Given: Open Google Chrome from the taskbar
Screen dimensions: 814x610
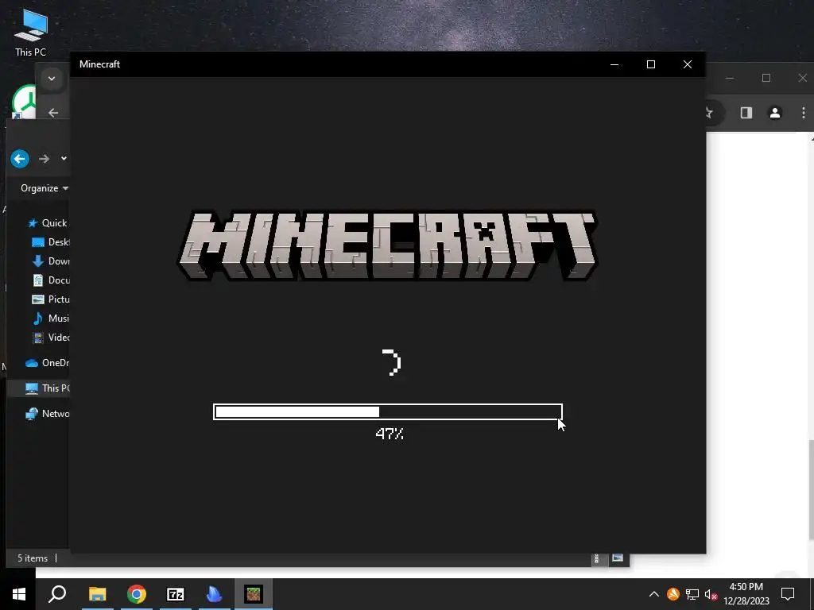Looking at the screenshot, I should tap(137, 594).
